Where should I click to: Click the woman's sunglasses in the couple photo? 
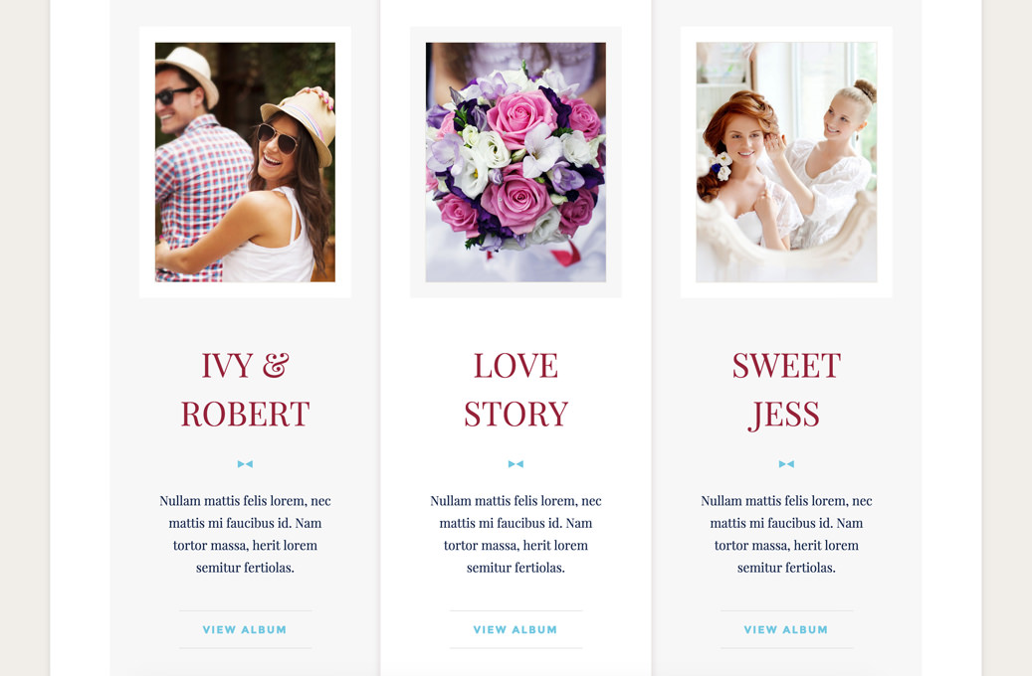pyautogui.click(x=277, y=138)
